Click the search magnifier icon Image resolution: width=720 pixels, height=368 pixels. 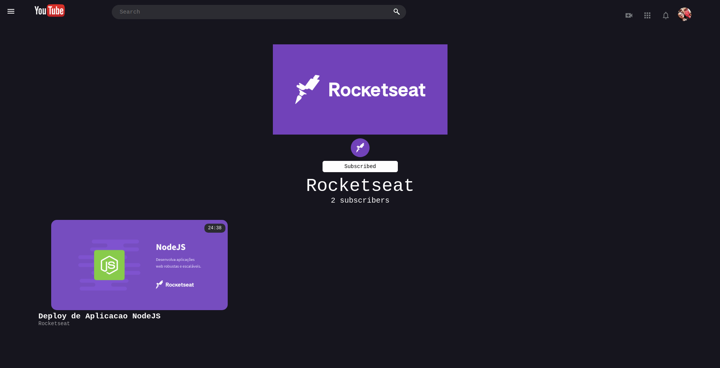396,12
